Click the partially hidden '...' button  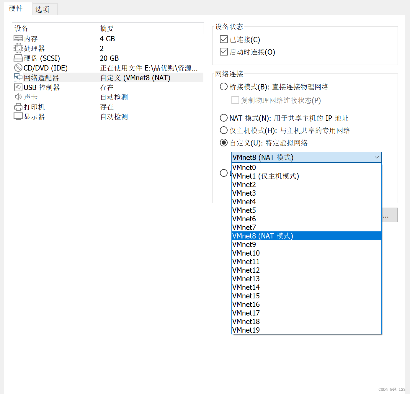(x=390, y=215)
